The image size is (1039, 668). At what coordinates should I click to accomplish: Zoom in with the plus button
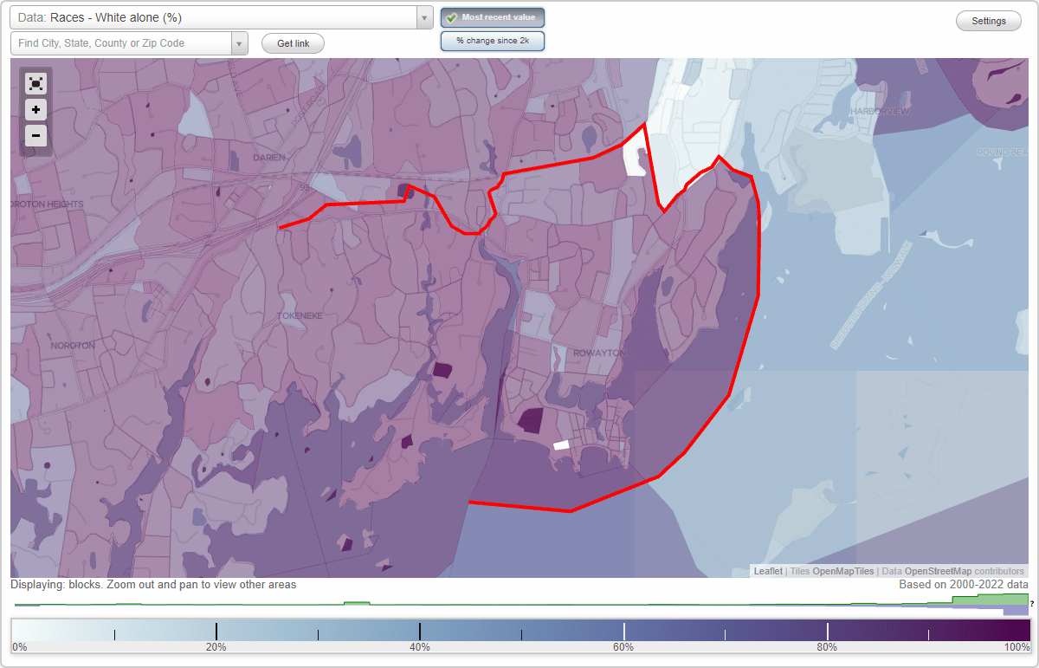coord(35,110)
